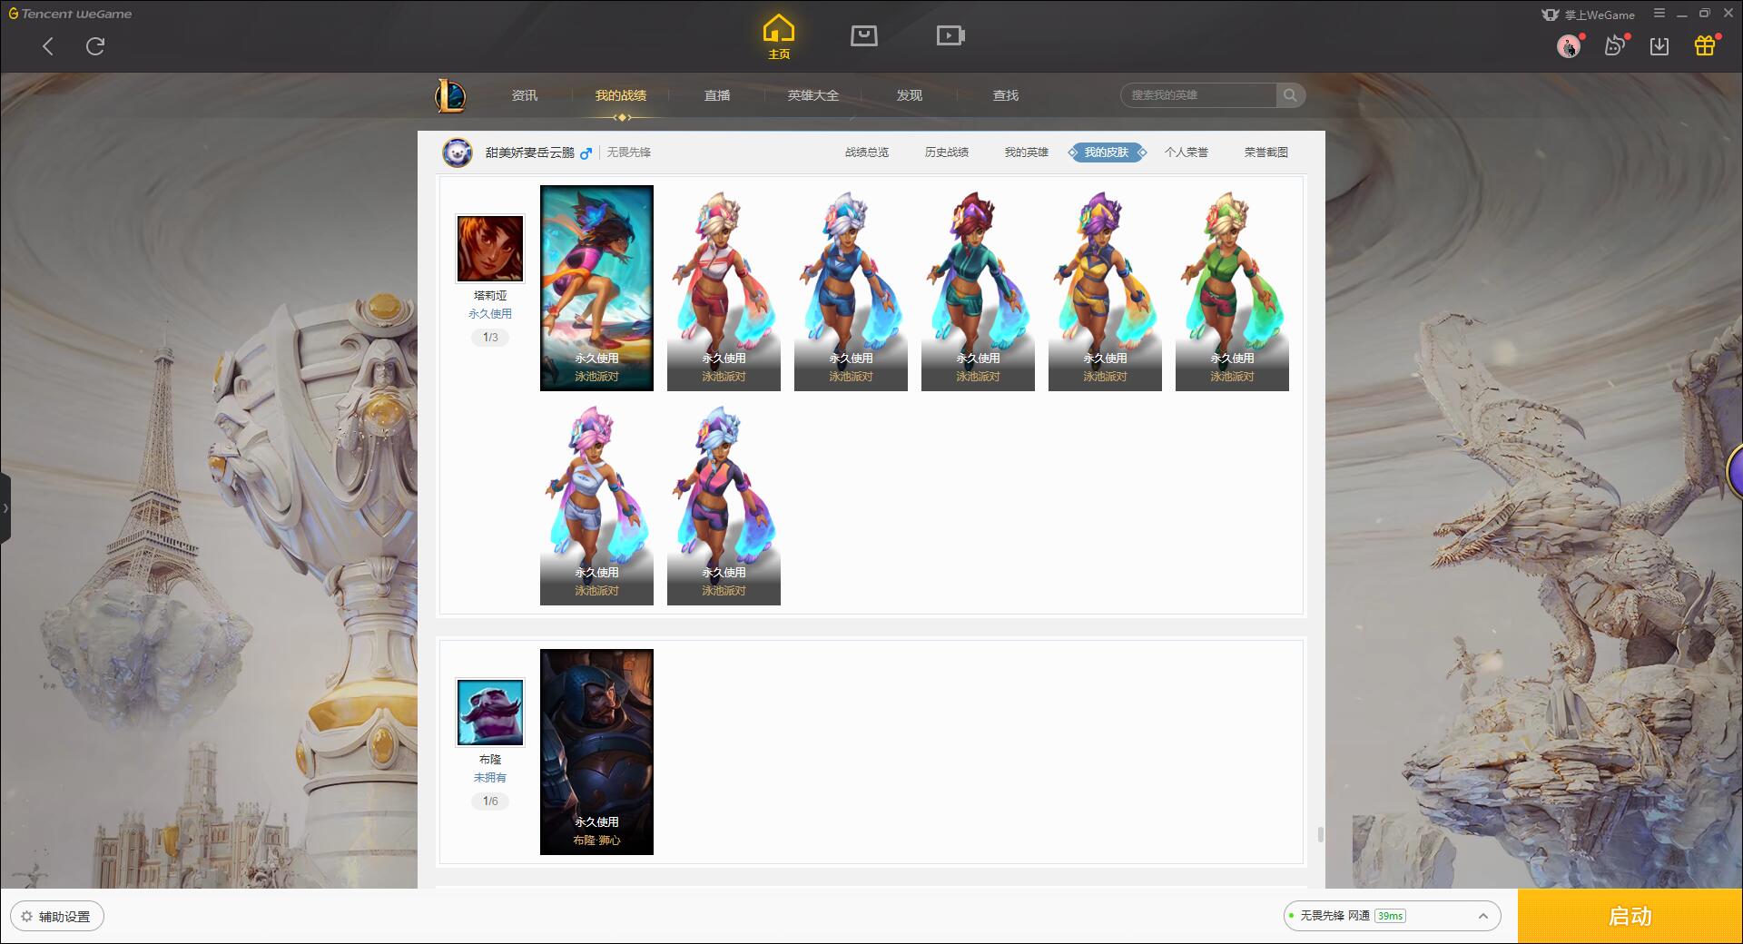The height and width of the screenshot is (944, 1743).
Task: Click the male gender symbol icon
Action: pyautogui.click(x=586, y=152)
